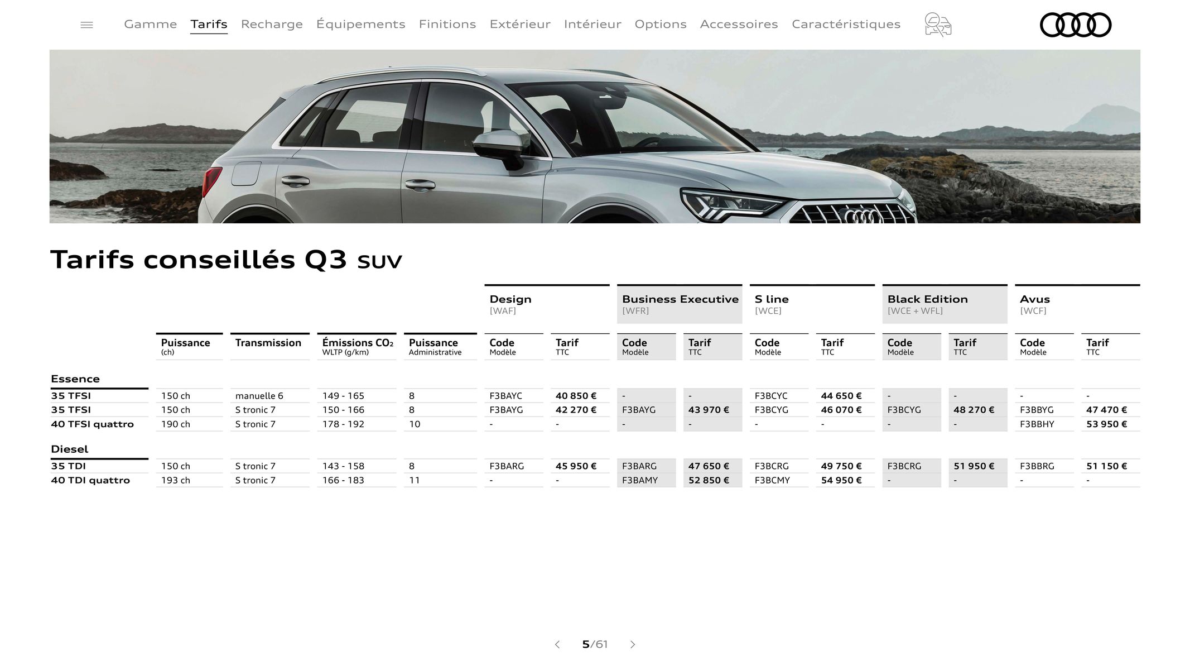The image size is (1190, 670).
Task: Switch to the Options tab
Action: click(661, 24)
